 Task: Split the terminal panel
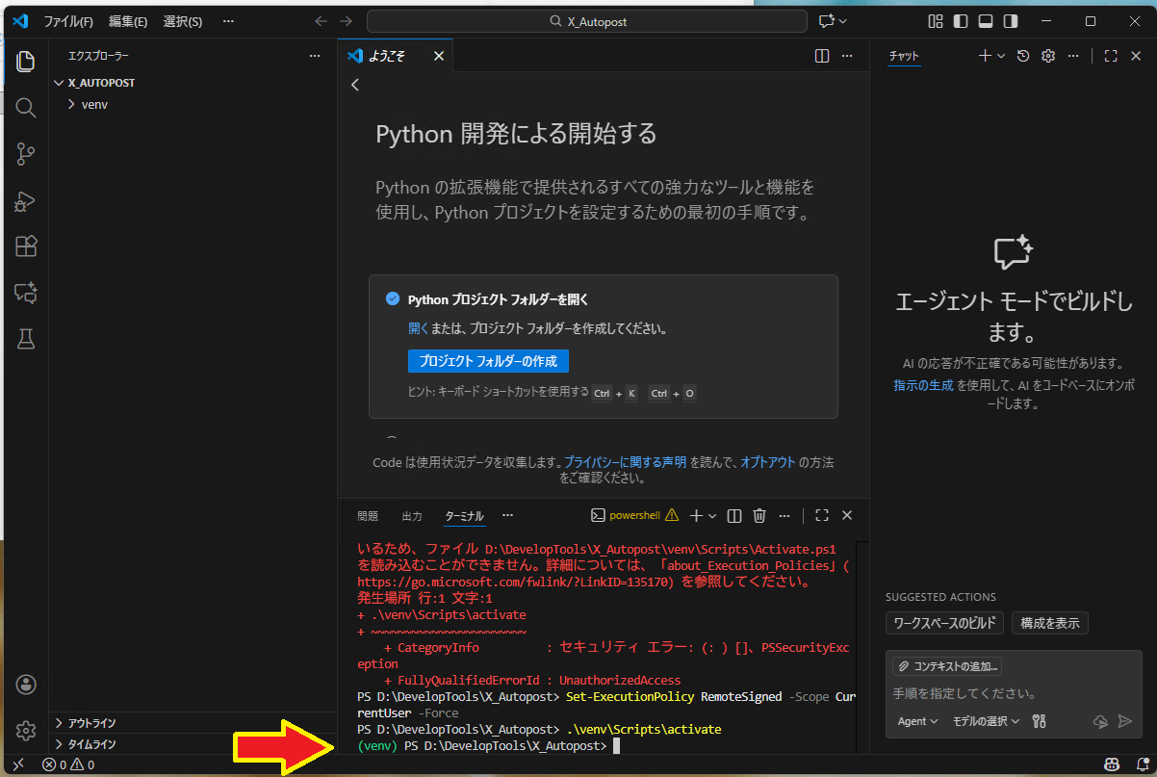[x=734, y=516]
